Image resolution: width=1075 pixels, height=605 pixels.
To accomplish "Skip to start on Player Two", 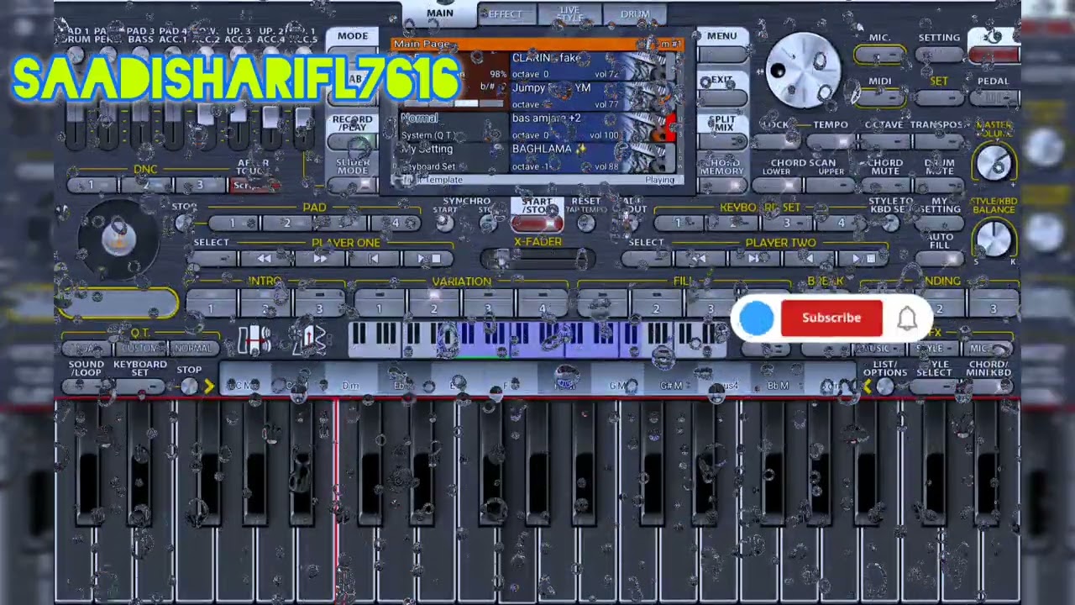I will [x=808, y=259].
